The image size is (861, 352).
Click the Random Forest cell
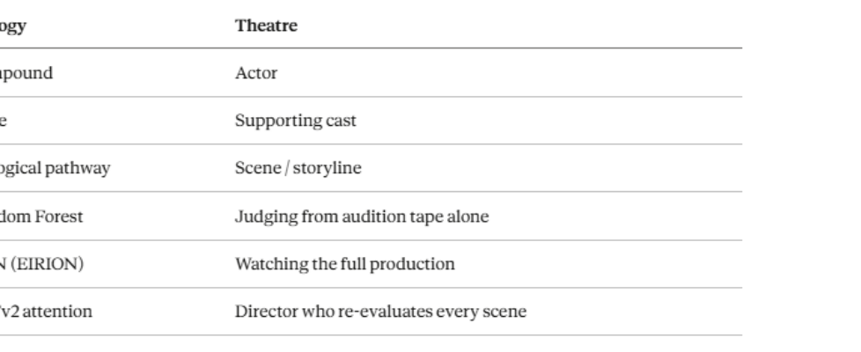(x=41, y=216)
